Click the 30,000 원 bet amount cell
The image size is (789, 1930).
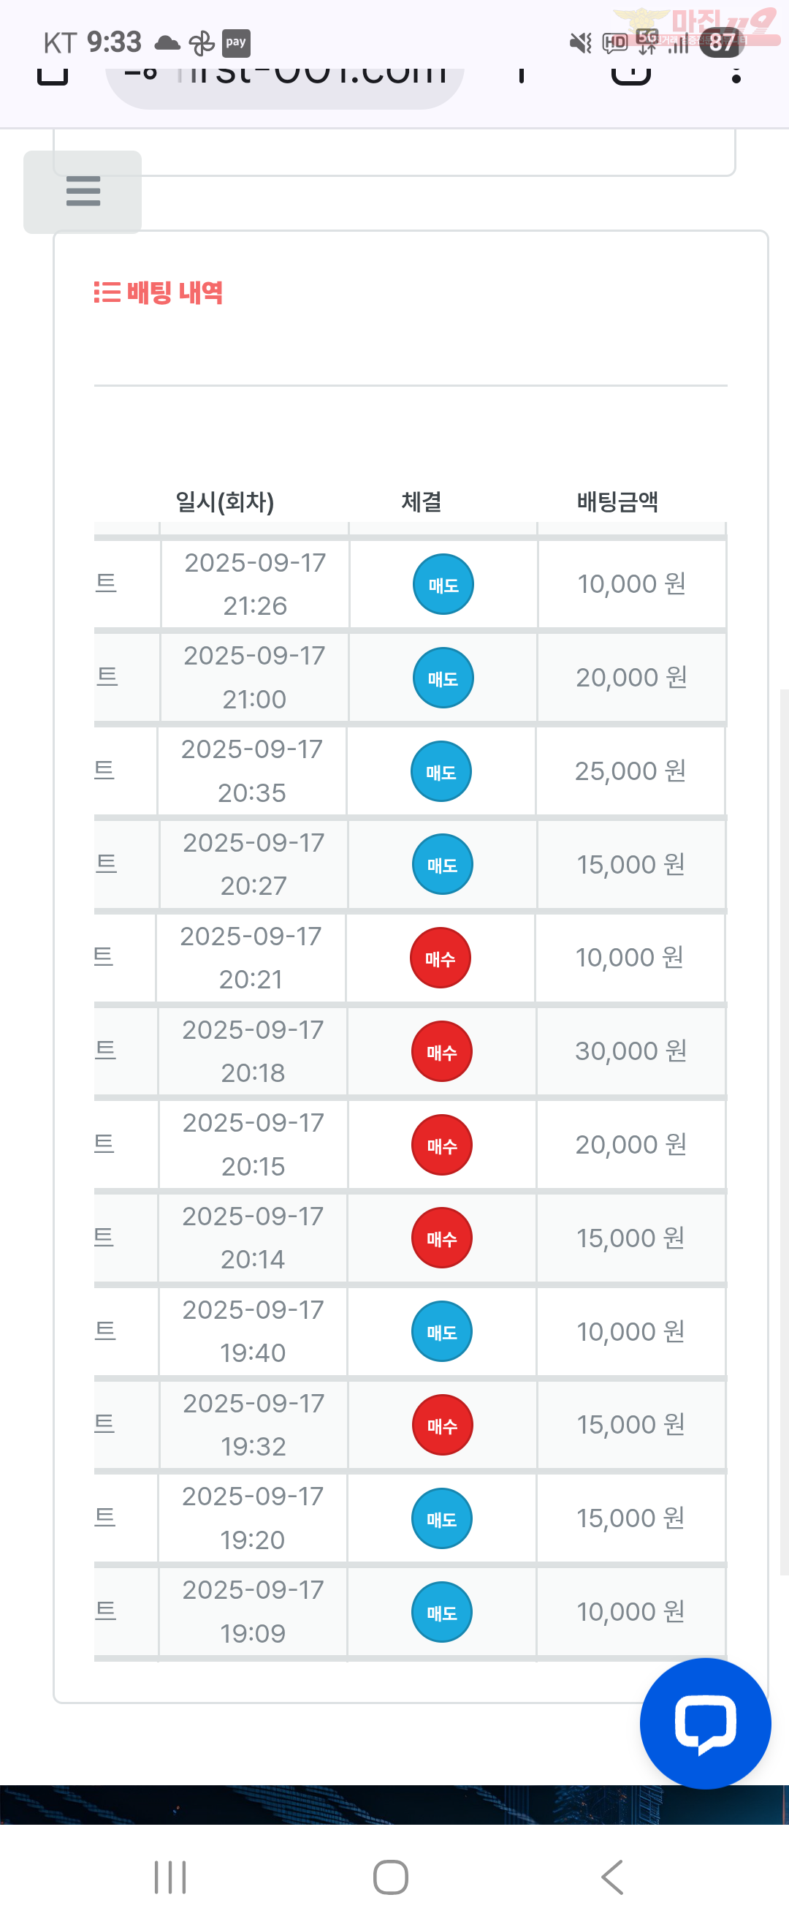[631, 1052]
